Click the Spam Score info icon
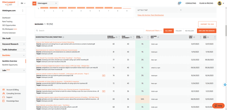Screen dimensions: 227x110 142,37
